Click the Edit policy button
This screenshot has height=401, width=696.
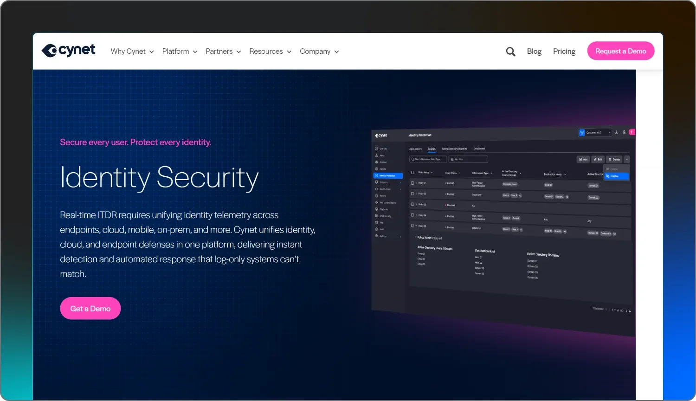tap(598, 159)
